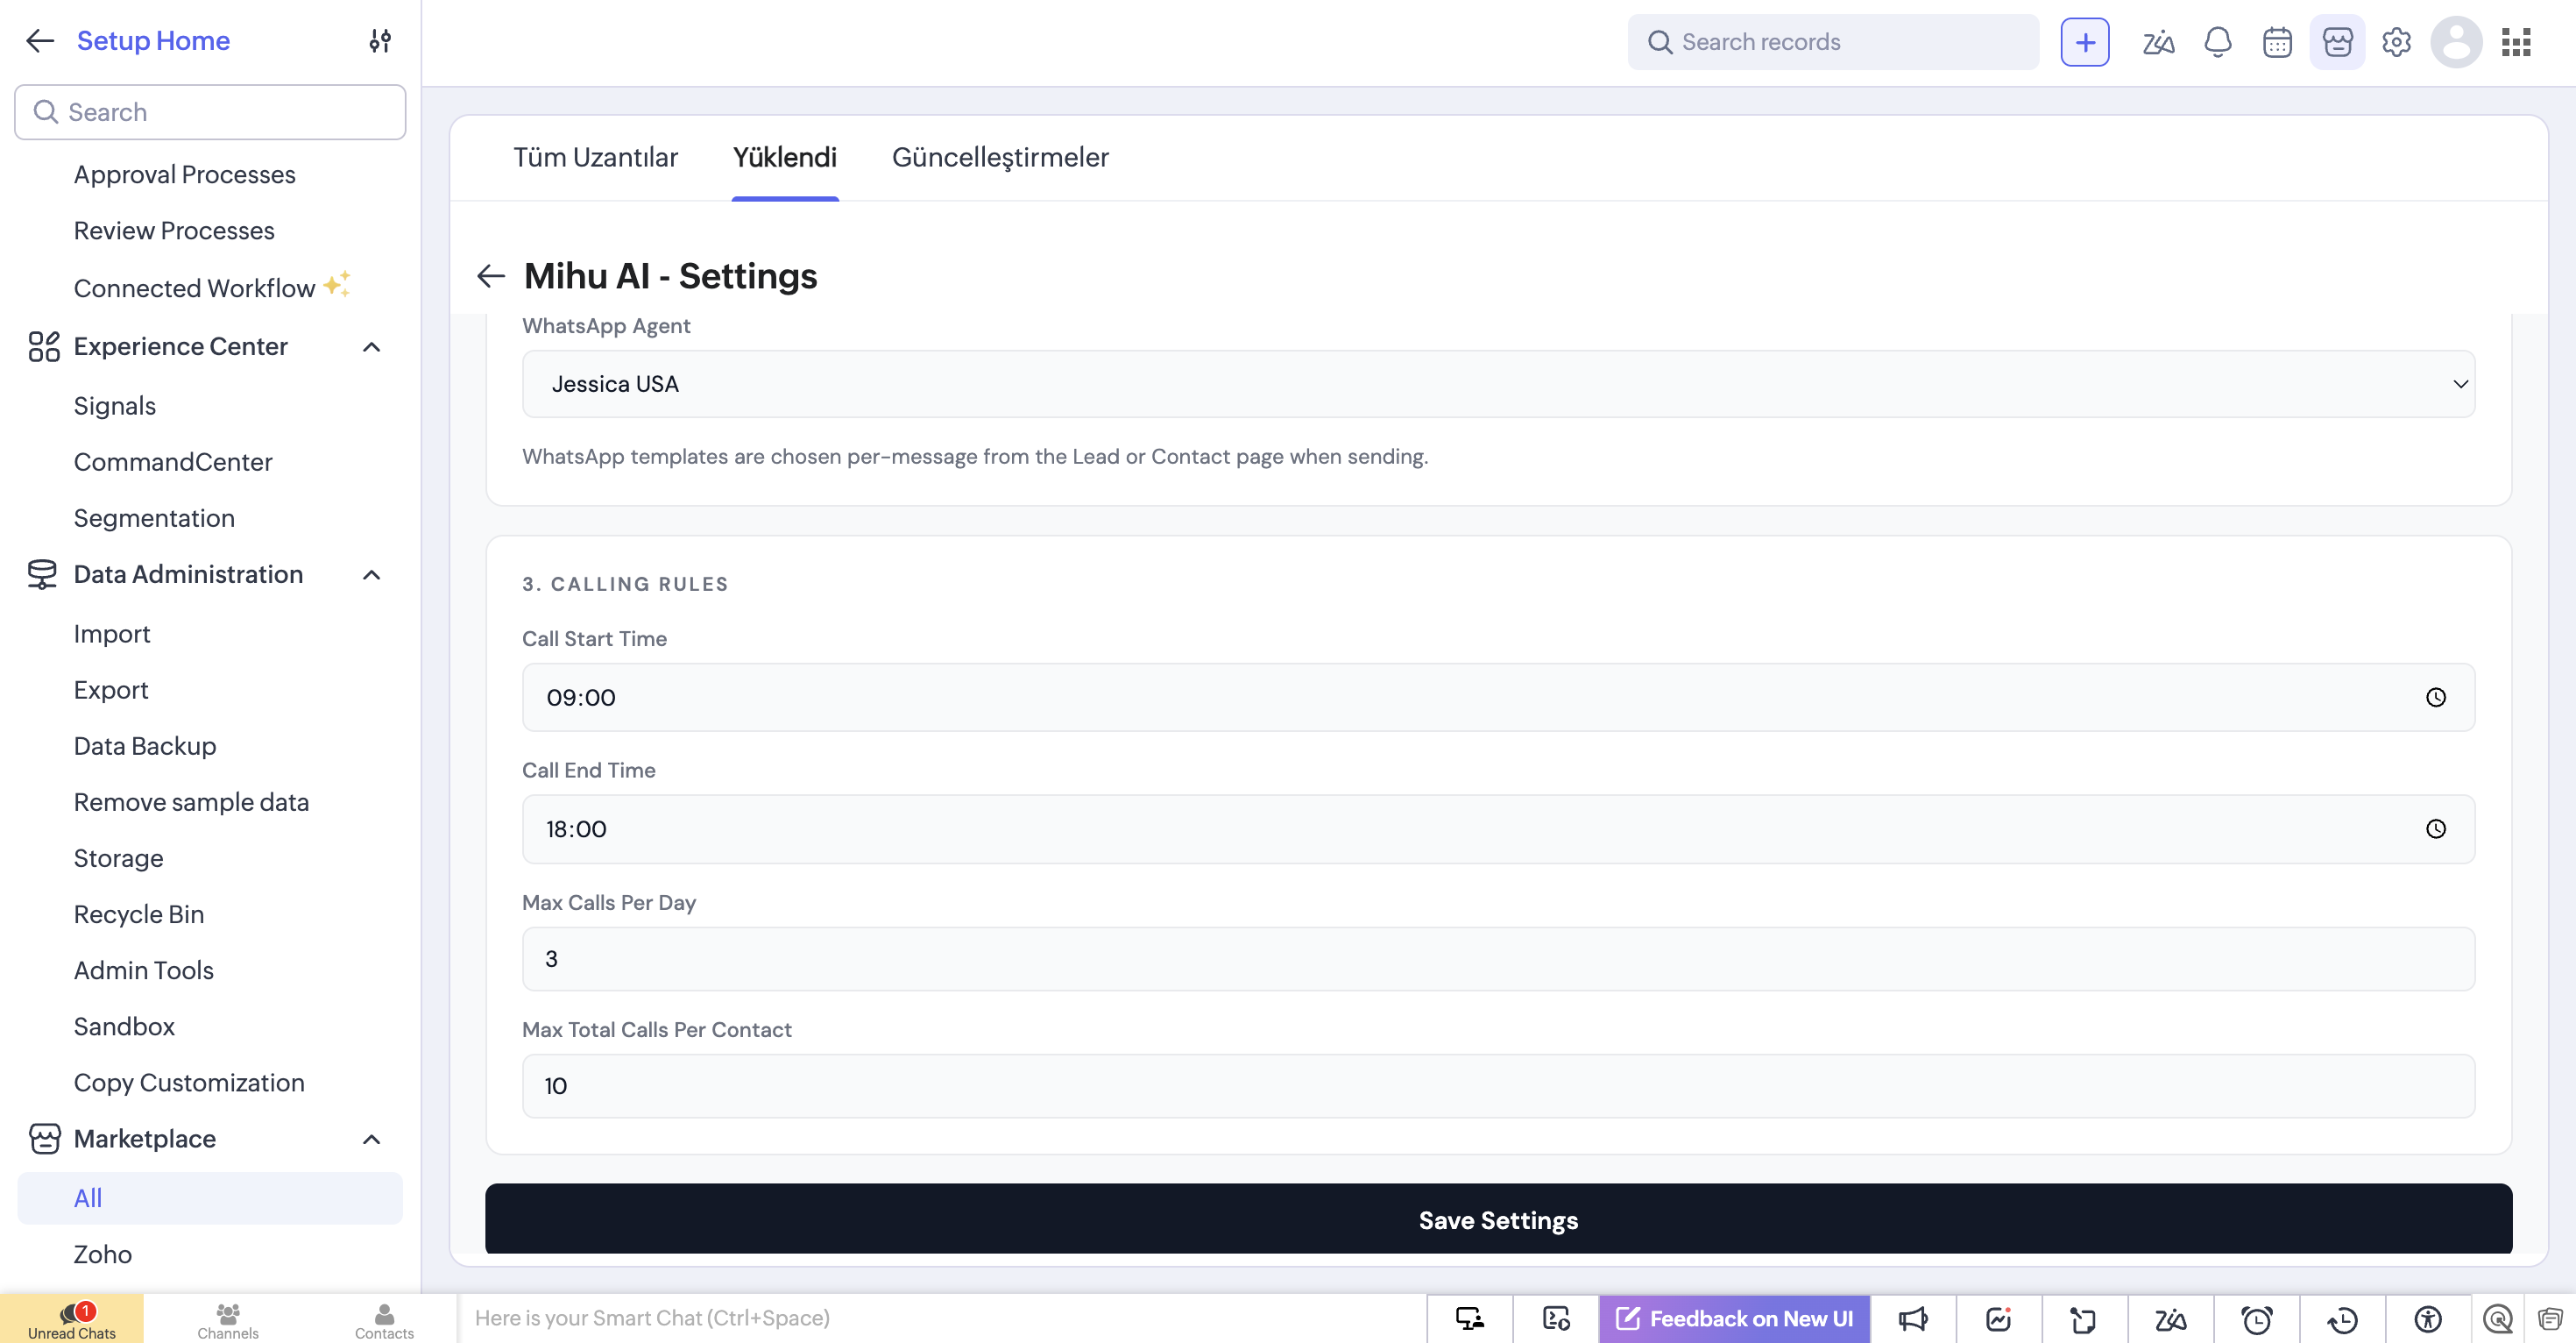
Task: Click the alarm clock reminders icon
Action: [2257, 1319]
